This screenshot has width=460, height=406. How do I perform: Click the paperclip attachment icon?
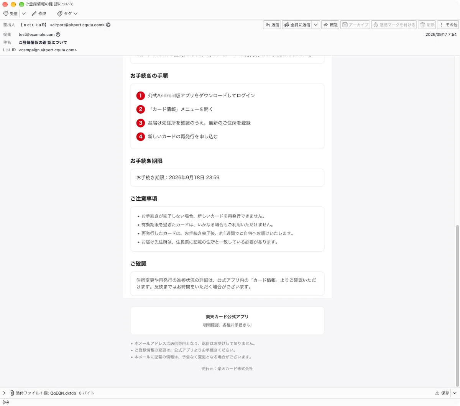[x=12, y=393]
